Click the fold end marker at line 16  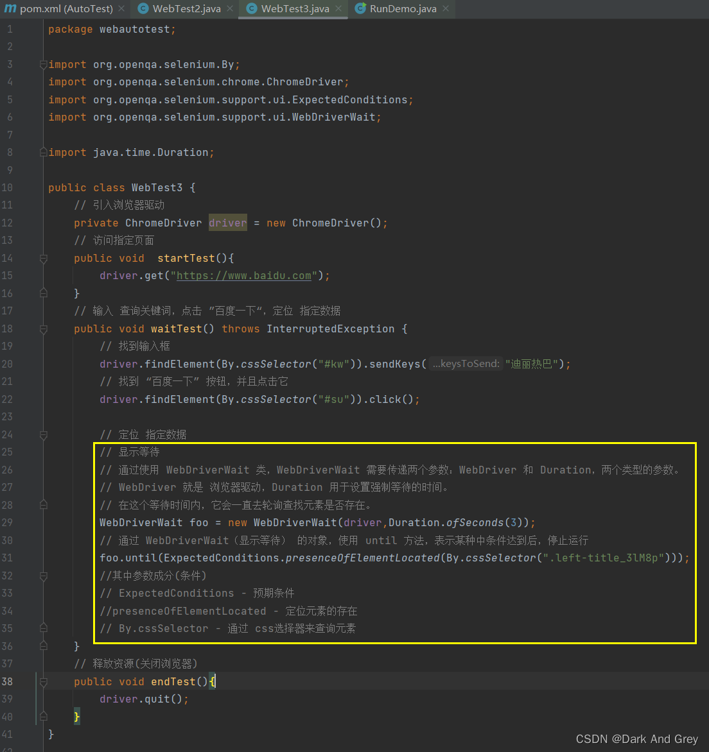[43, 293]
